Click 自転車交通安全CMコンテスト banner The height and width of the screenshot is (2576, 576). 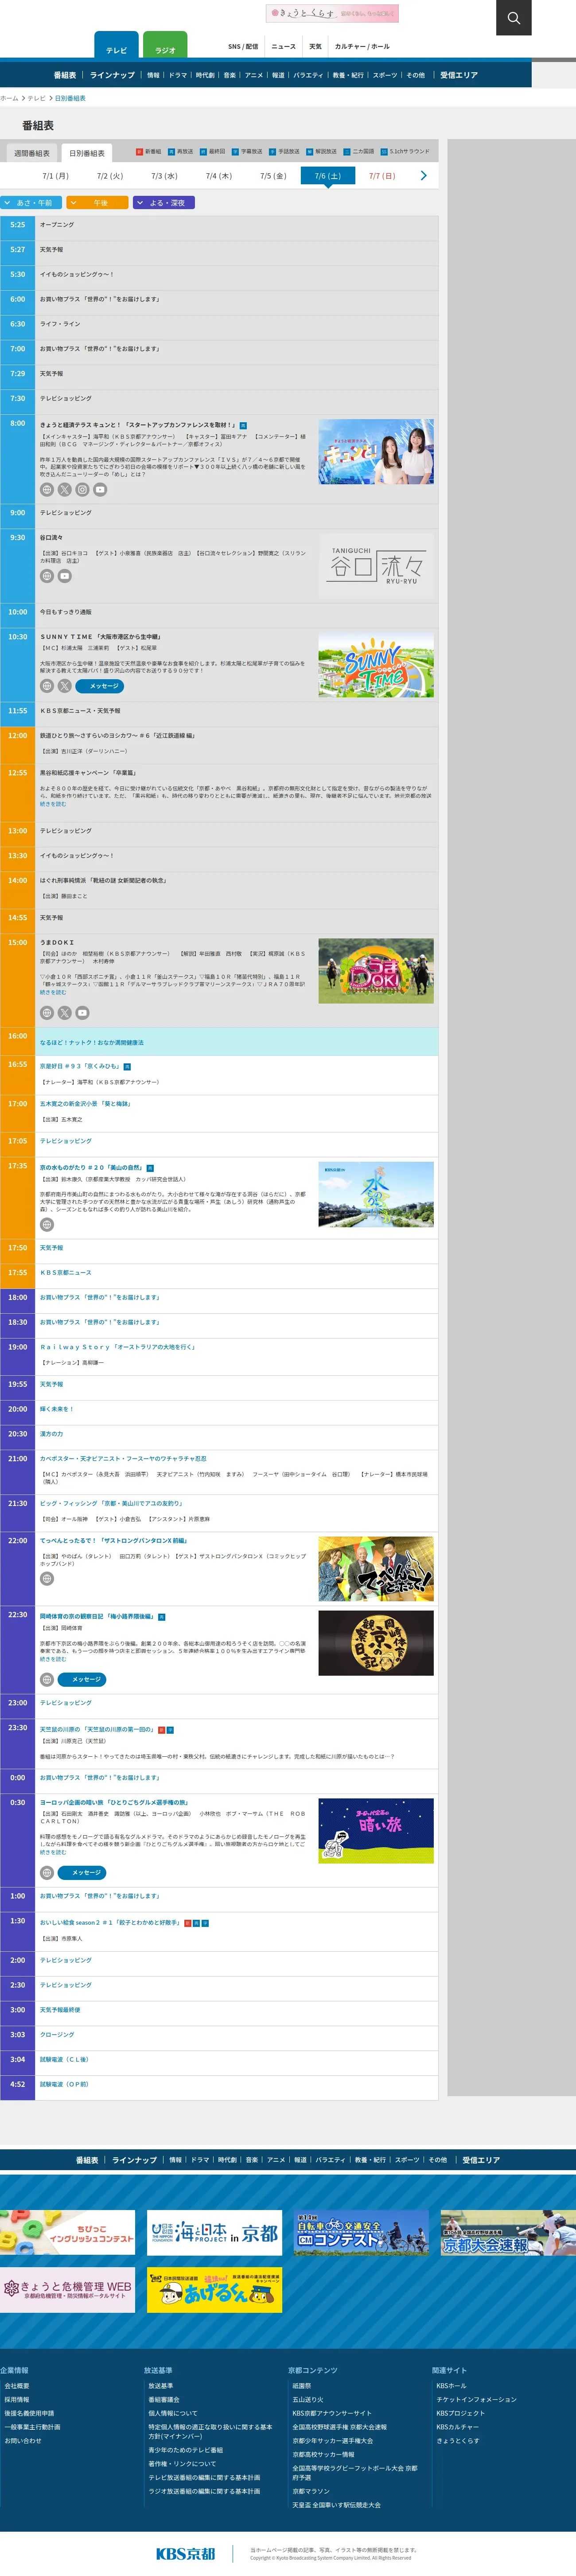(x=361, y=2232)
